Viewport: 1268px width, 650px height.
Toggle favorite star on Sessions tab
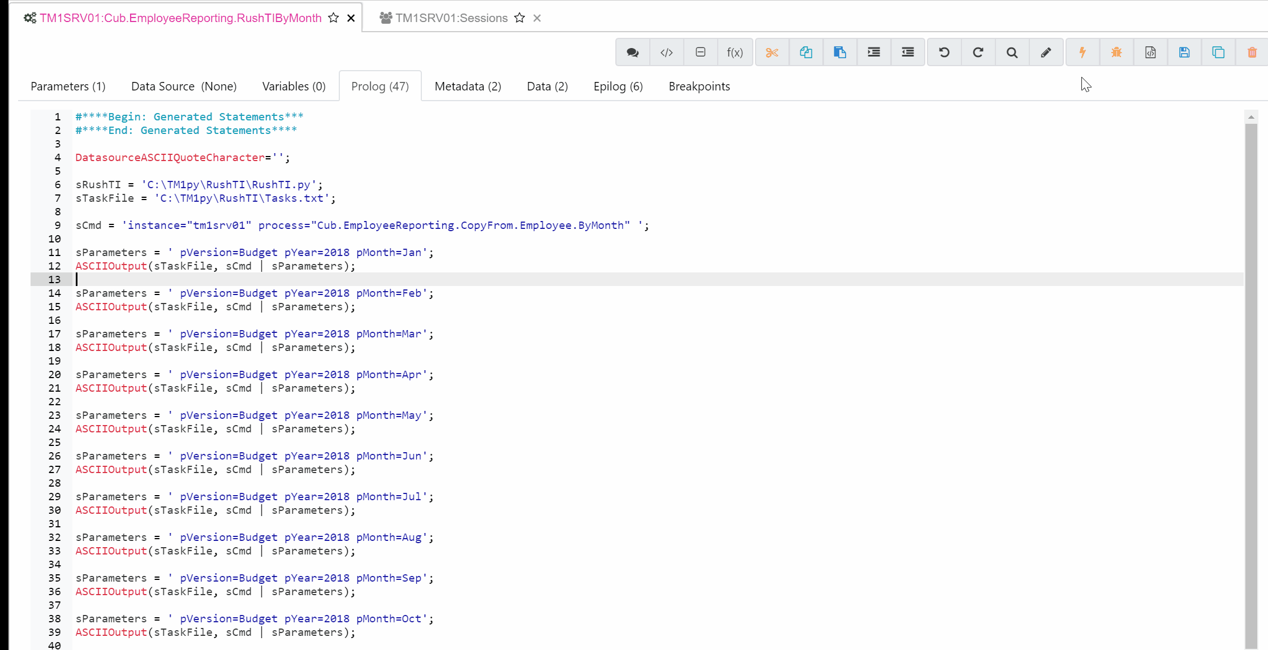click(520, 18)
